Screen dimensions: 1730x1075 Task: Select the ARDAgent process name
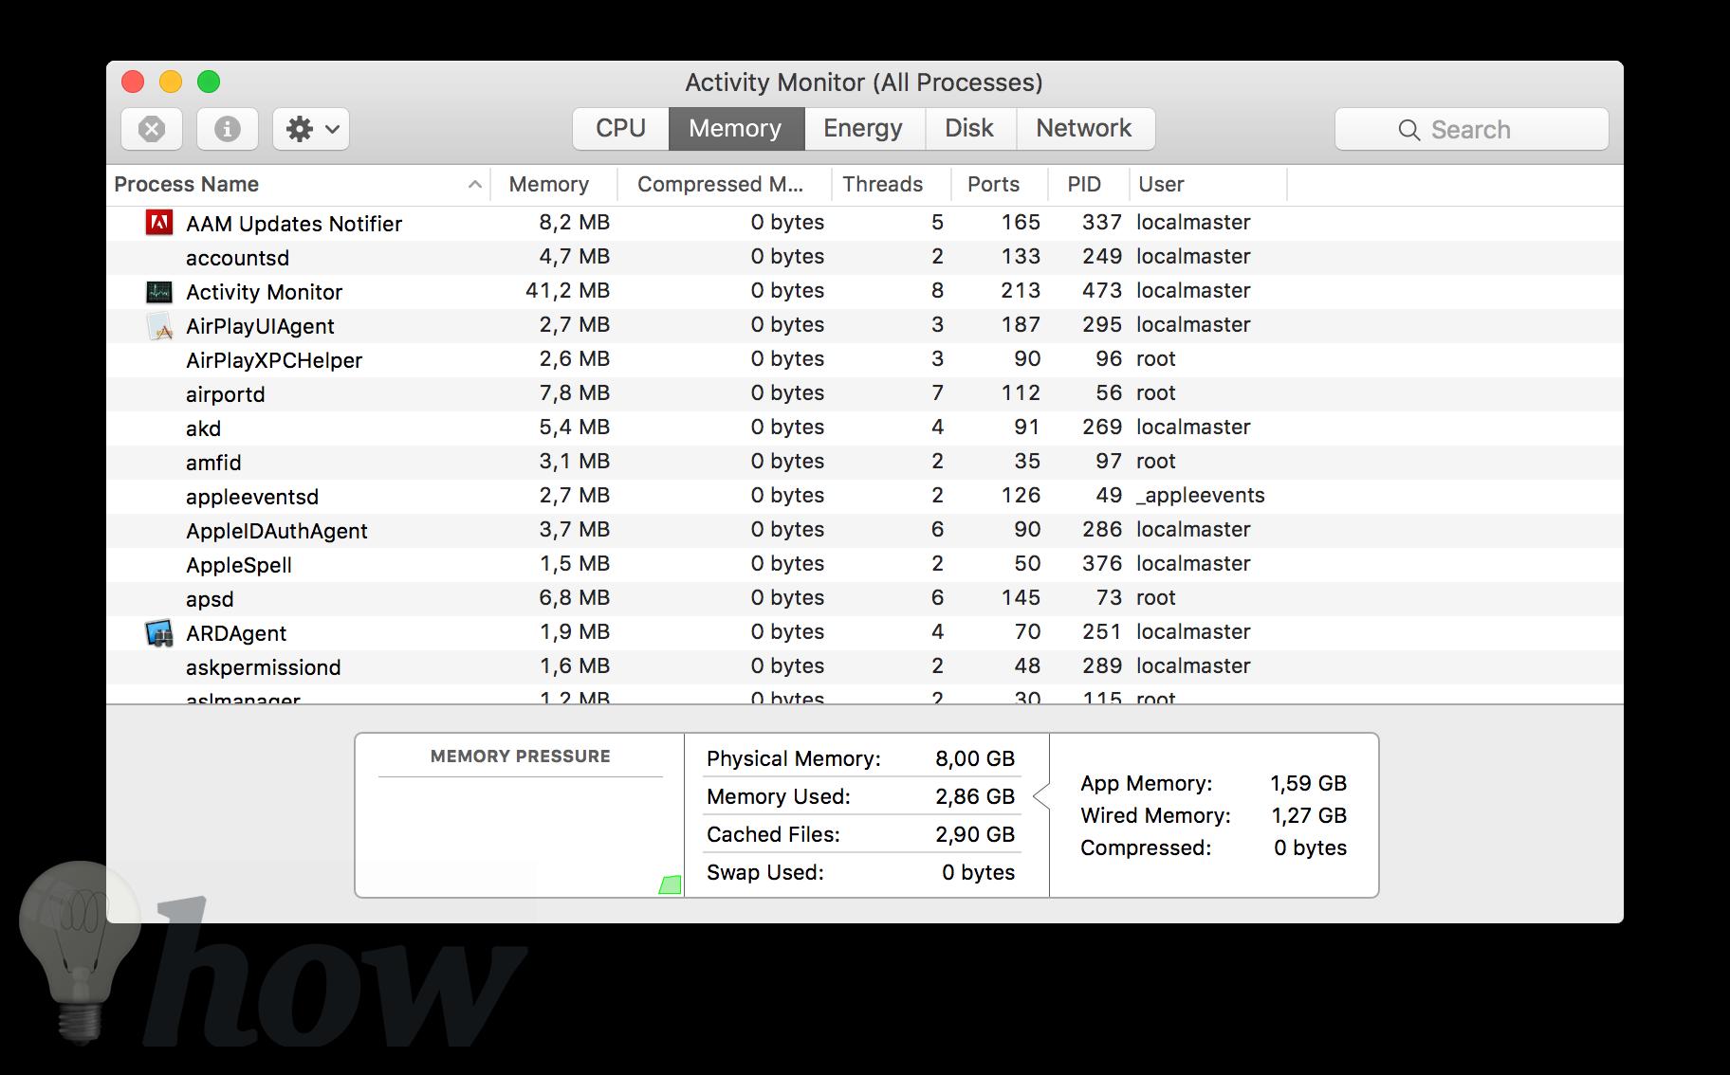[x=236, y=633]
